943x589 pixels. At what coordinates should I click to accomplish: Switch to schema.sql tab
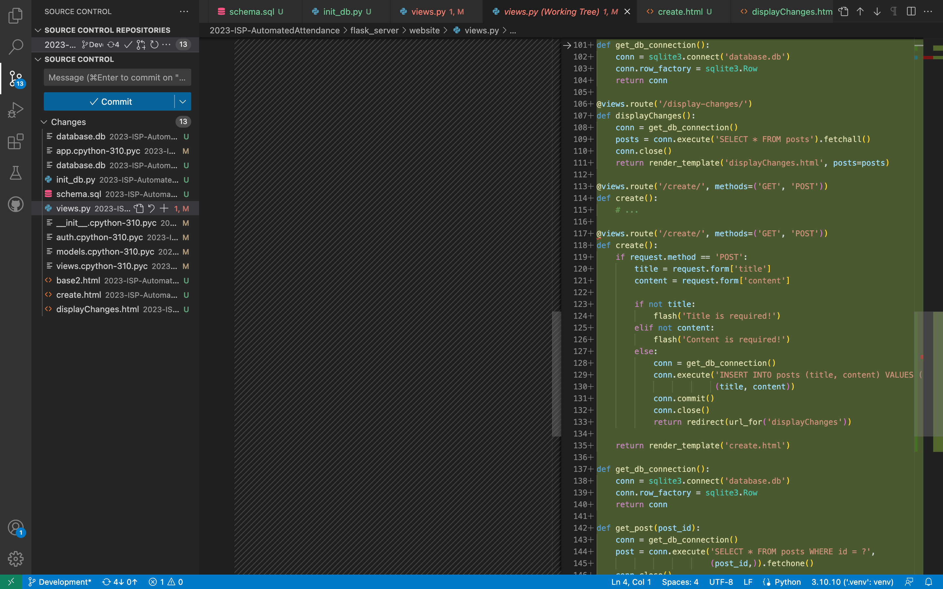click(x=251, y=12)
